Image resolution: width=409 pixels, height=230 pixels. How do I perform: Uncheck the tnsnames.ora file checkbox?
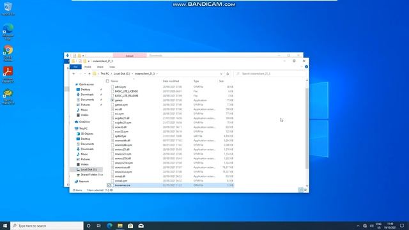(x=109, y=185)
